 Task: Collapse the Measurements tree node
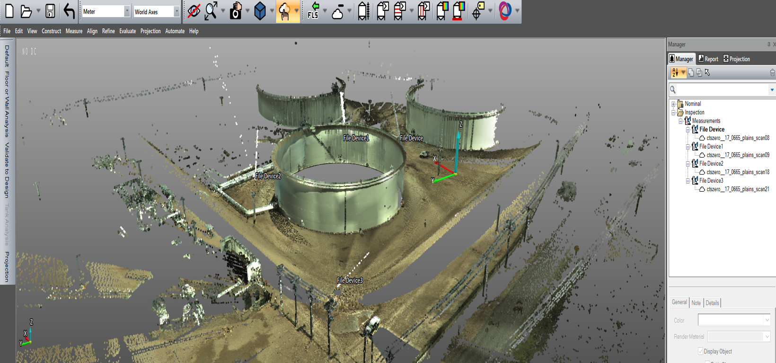[x=681, y=121]
